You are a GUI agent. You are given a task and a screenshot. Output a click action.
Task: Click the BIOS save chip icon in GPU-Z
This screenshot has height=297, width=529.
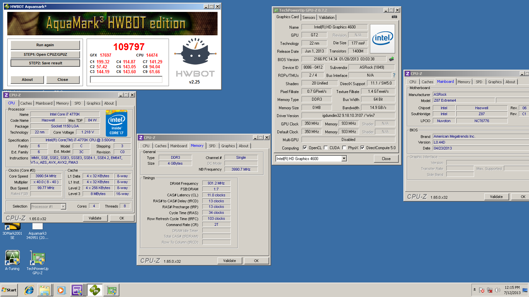click(x=391, y=59)
